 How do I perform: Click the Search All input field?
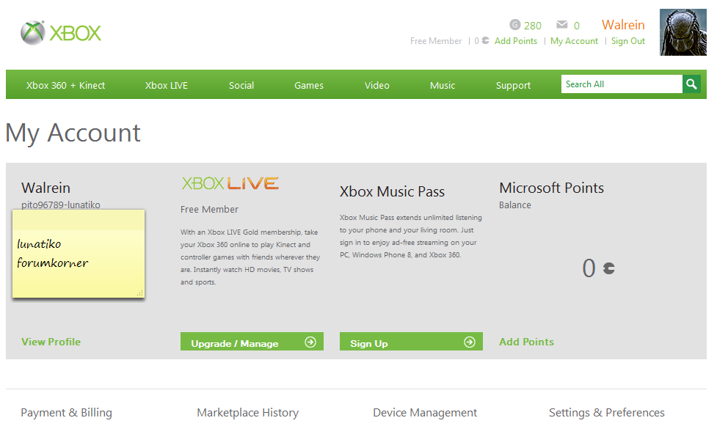(621, 84)
